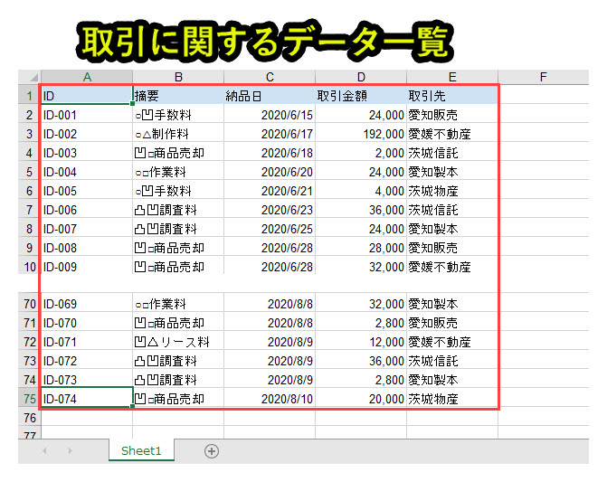Click the ID header cell
Screen dimensions: 607x482
pyautogui.click(x=87, y=96)
